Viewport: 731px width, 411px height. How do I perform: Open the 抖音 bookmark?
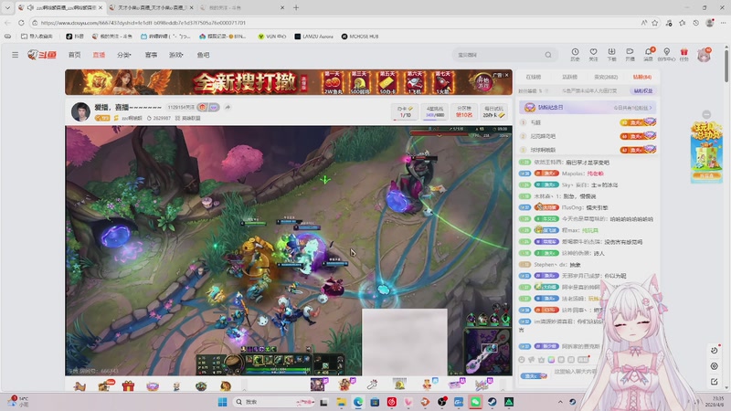(x=75, y=36)
